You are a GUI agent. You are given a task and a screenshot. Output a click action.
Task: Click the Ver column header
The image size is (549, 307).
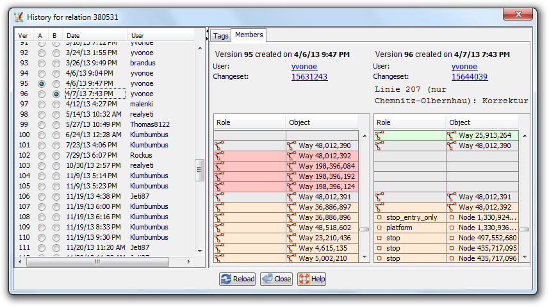24,35
